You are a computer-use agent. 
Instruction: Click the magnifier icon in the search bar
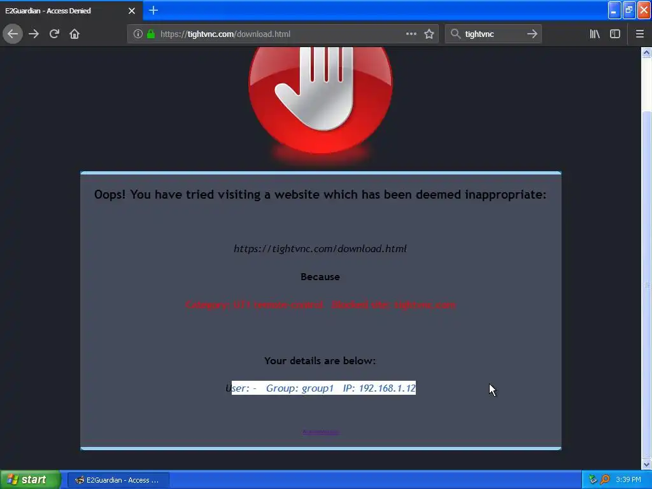pos(456,34)
